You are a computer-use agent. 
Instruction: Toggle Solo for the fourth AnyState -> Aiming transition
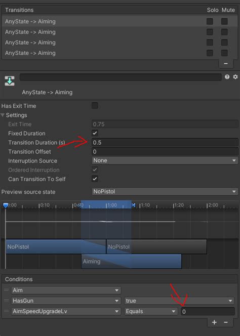(210, 53)
